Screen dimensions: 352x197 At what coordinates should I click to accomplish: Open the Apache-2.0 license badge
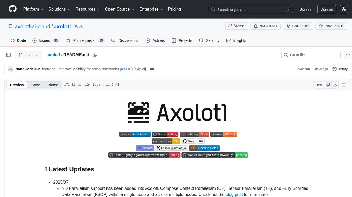[x=135, y=134]
